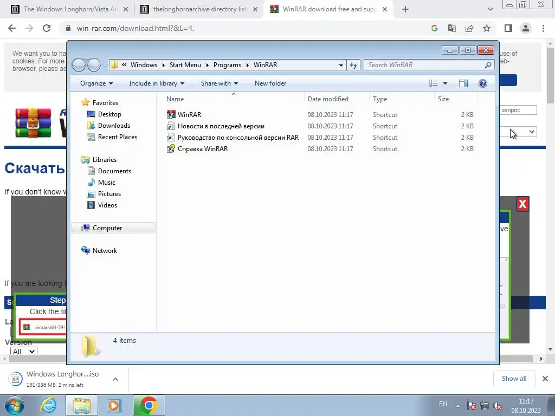Open the recent pages dropdown beside navigation arrows
The width and height of the screenshot is (555, 416).
coord(105,65)
